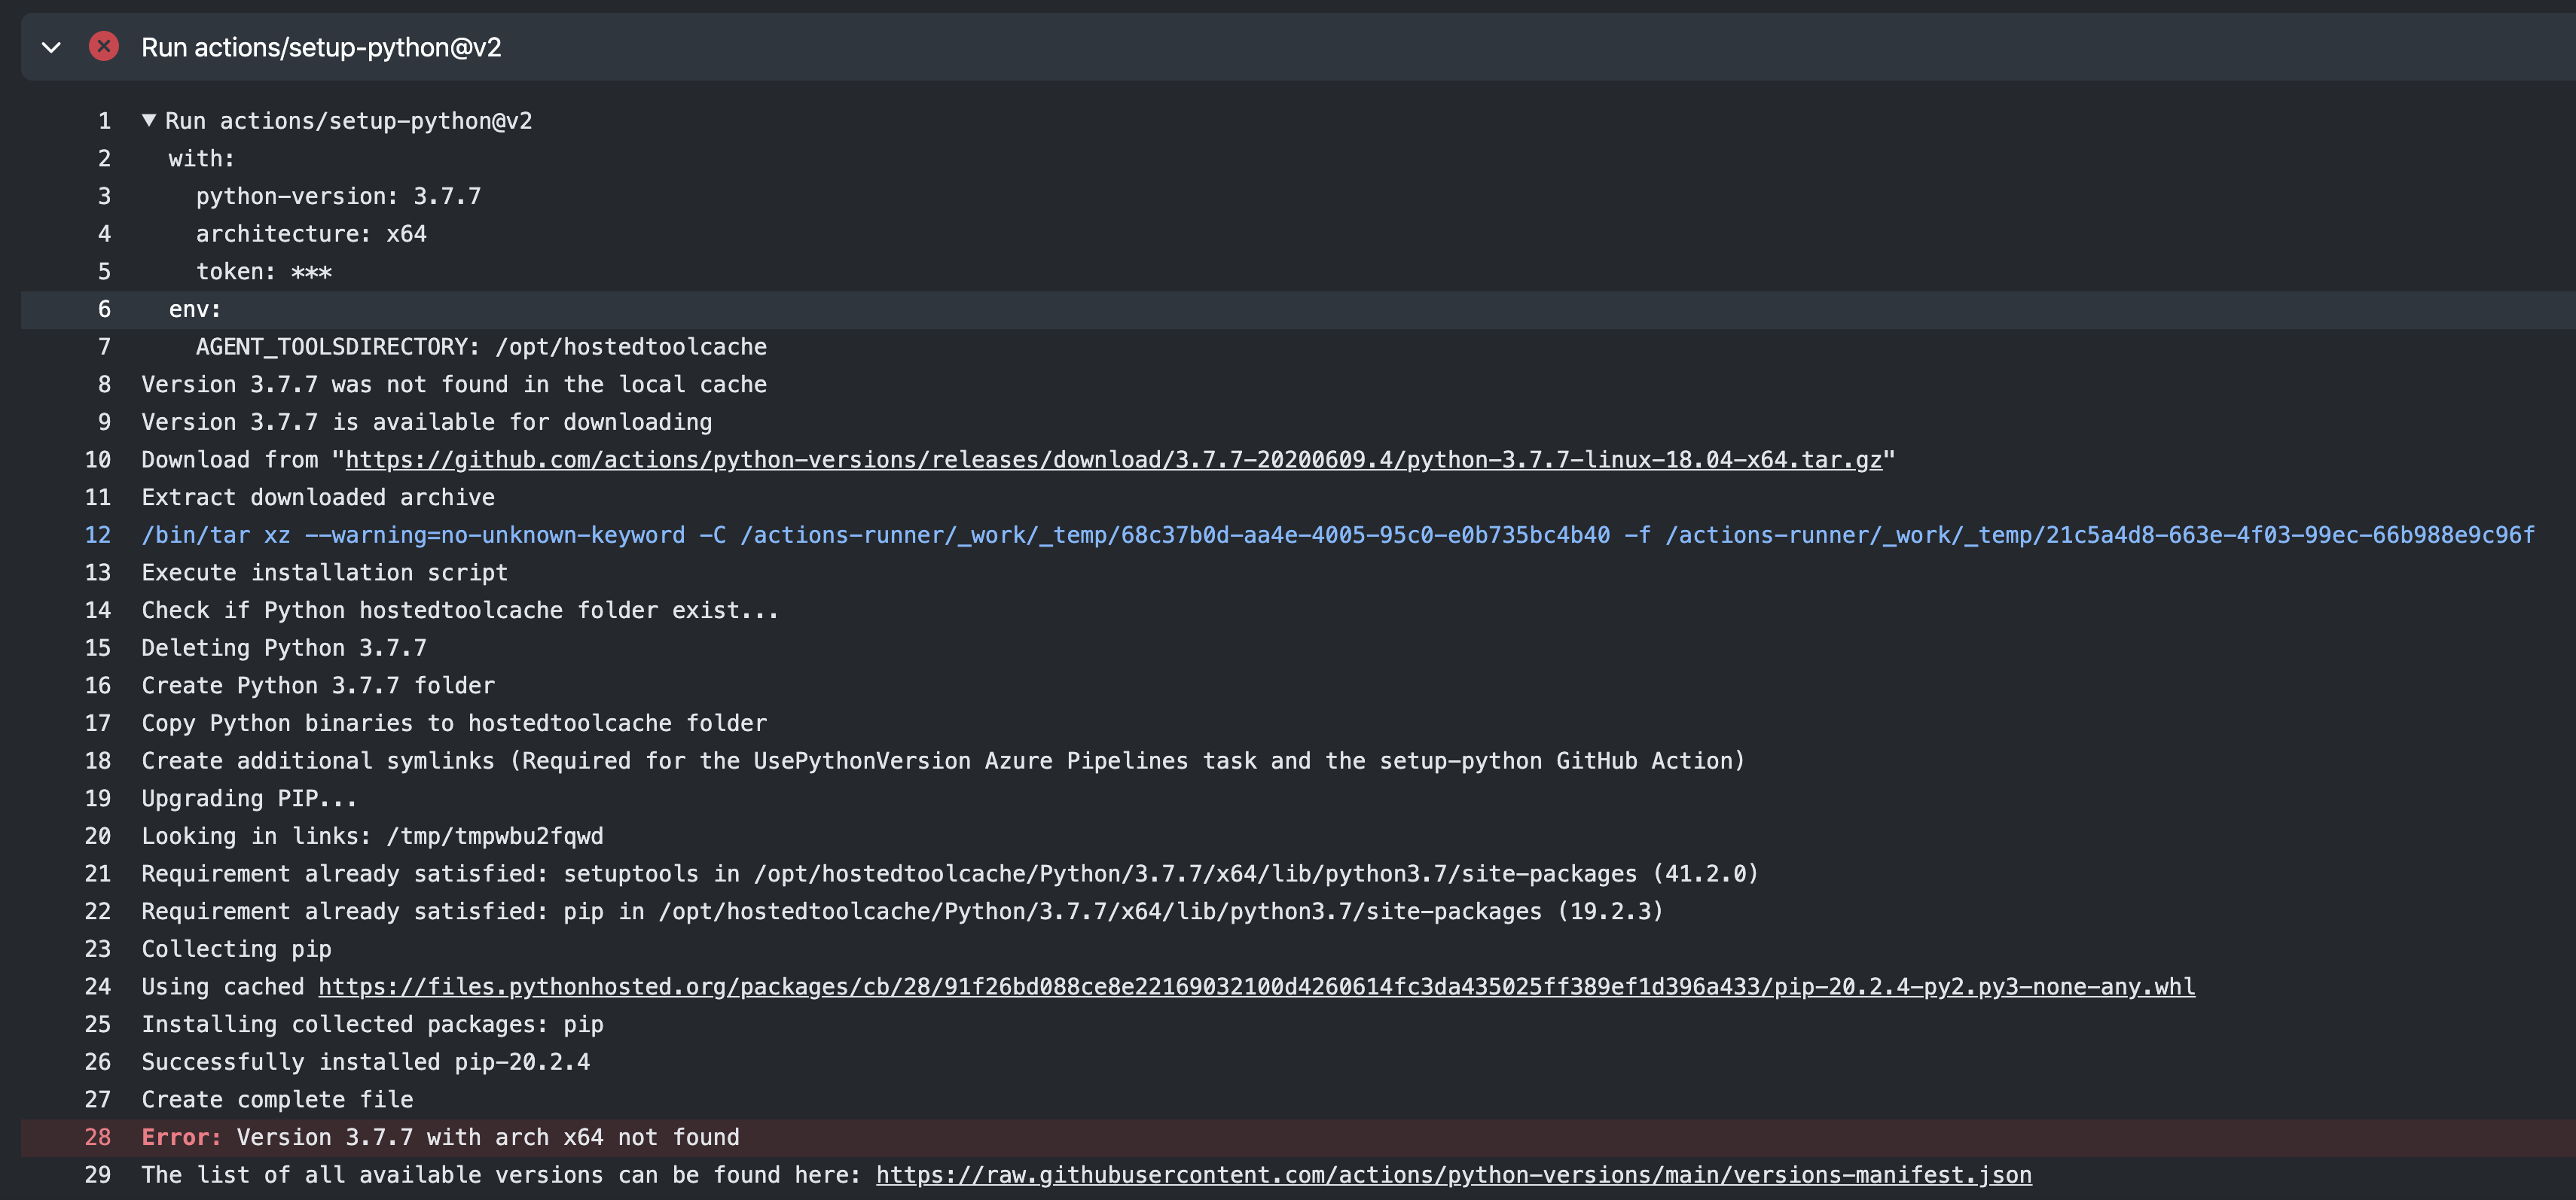Image resolution: width=2576 pixels, height=1200 pixels.
Task: Click line number 1 of the log
Action: click(x=104, y=121)
